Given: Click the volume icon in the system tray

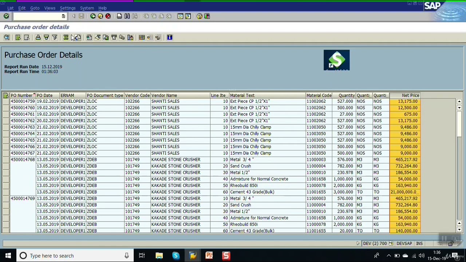Looking at the screenshot, I should (x=421, y=255).
